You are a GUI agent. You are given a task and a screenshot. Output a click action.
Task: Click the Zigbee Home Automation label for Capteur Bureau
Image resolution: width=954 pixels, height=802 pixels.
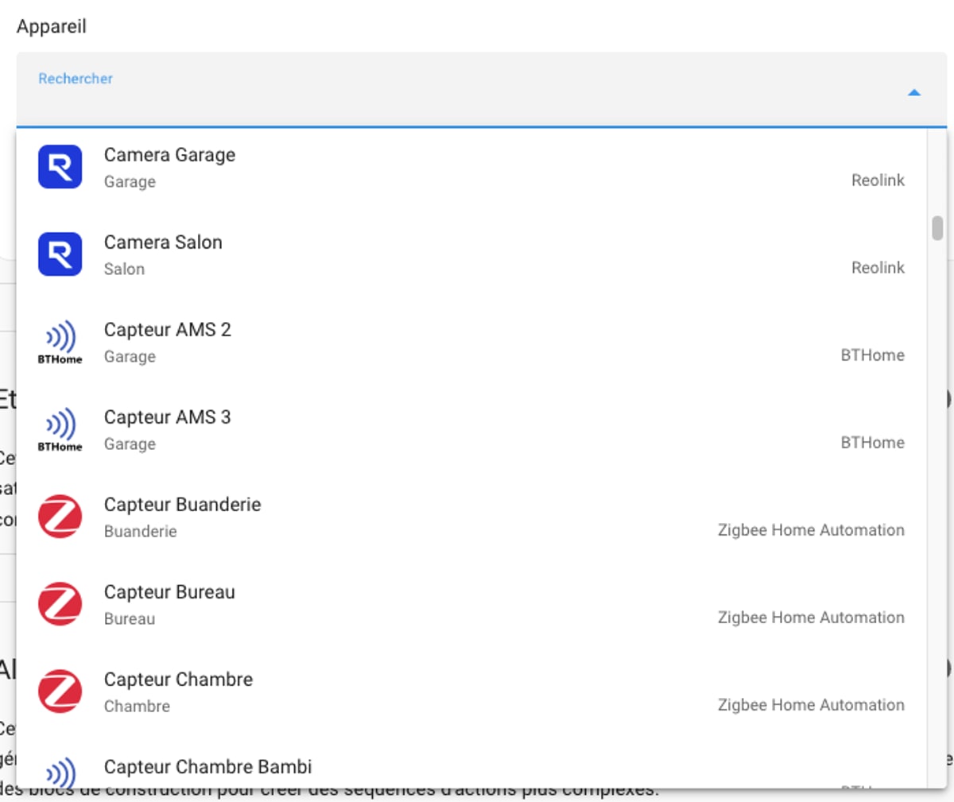tap(810, 618)
